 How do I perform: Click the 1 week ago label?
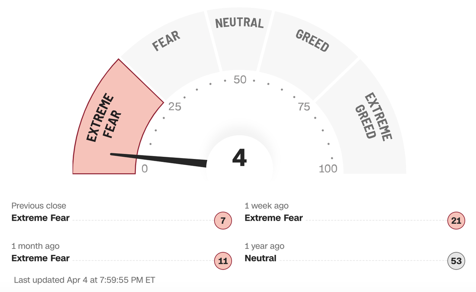[x=267, y=206]
